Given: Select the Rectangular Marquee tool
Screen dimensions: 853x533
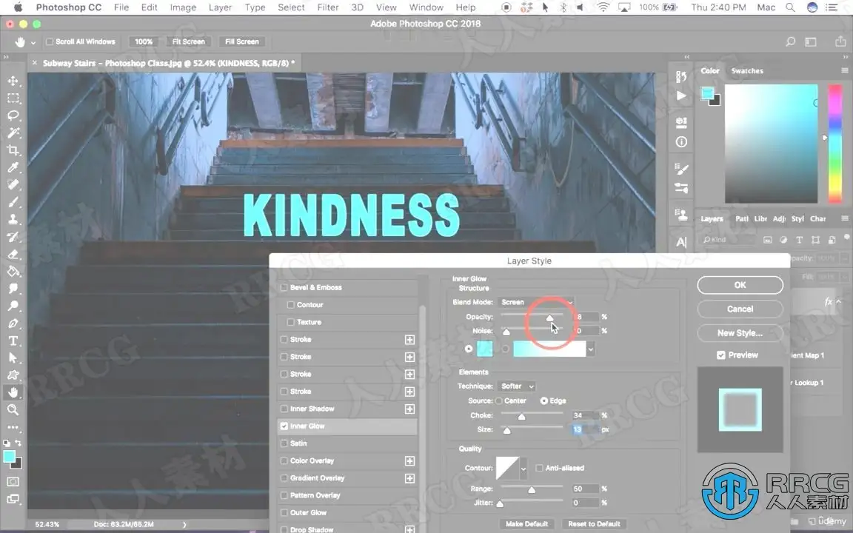Looking at the screenshot, I should (x=13, y=98).
